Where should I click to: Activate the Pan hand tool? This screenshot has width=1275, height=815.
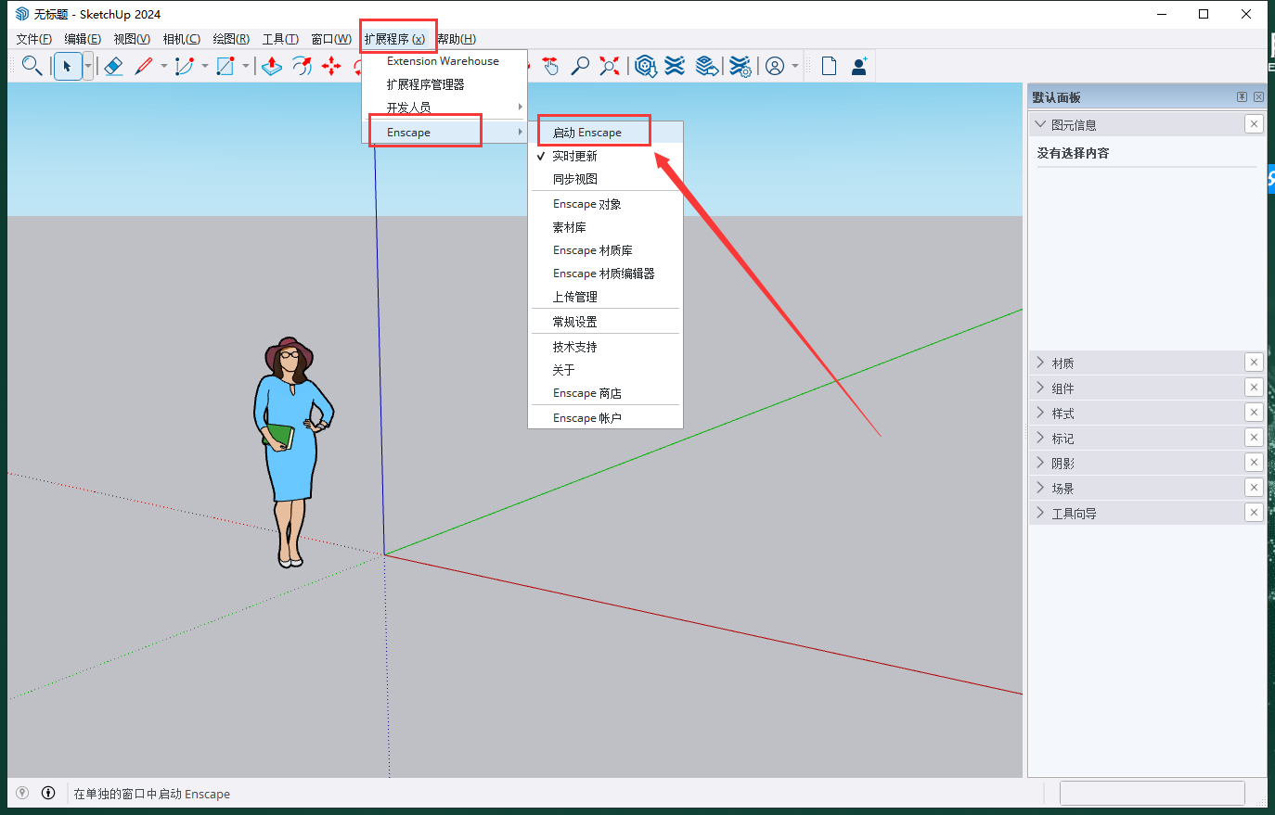550,66
